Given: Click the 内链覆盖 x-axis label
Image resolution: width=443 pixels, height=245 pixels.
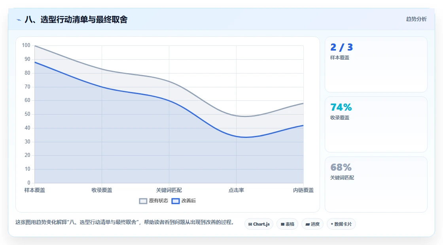Looking at the screenshot, I should coord(303,190).
